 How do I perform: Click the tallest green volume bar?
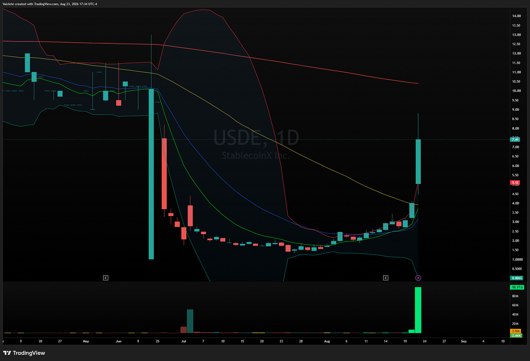pyautogui.click(x=418, y=310)
